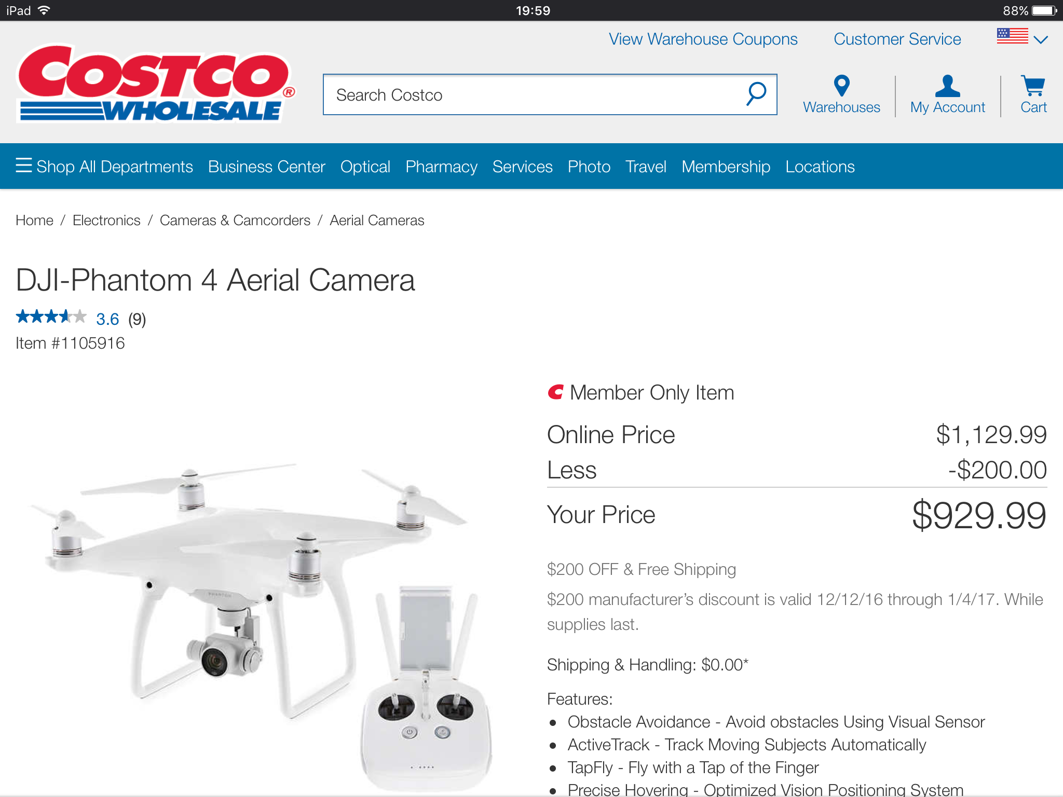Navigate to Electronics breadcrumb

[x=106, y=221]
